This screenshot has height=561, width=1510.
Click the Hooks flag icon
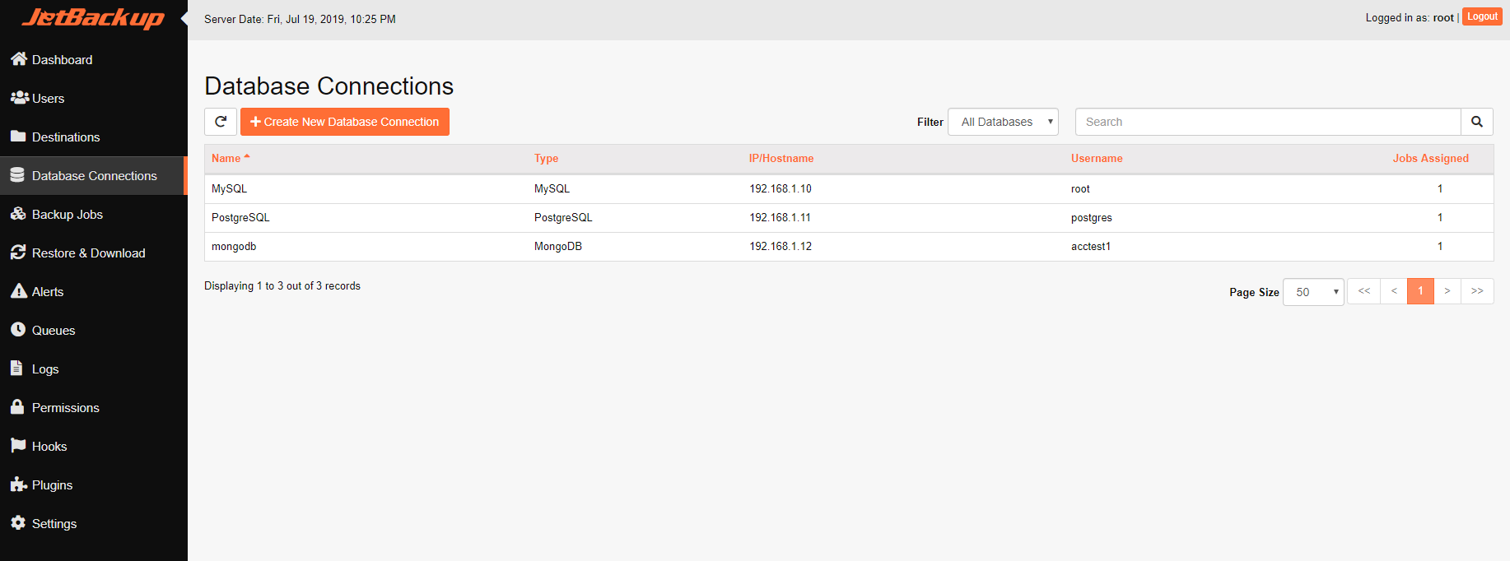click(x=18, y=446)
